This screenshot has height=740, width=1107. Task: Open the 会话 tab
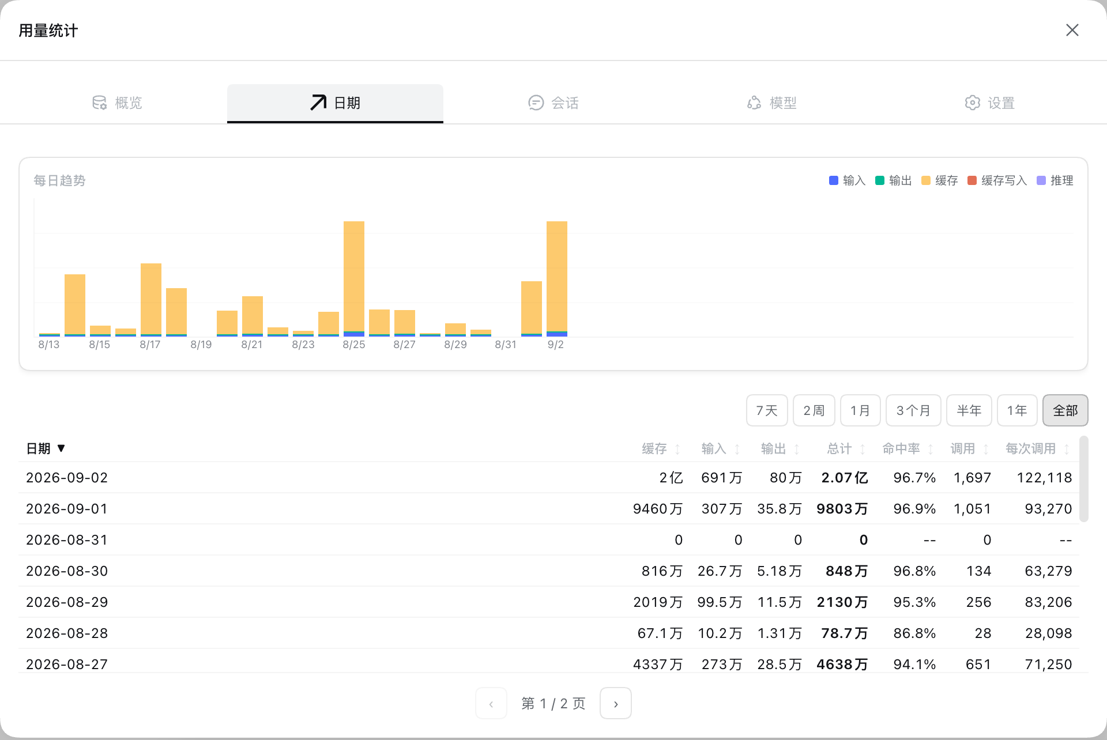click(553, 103)
